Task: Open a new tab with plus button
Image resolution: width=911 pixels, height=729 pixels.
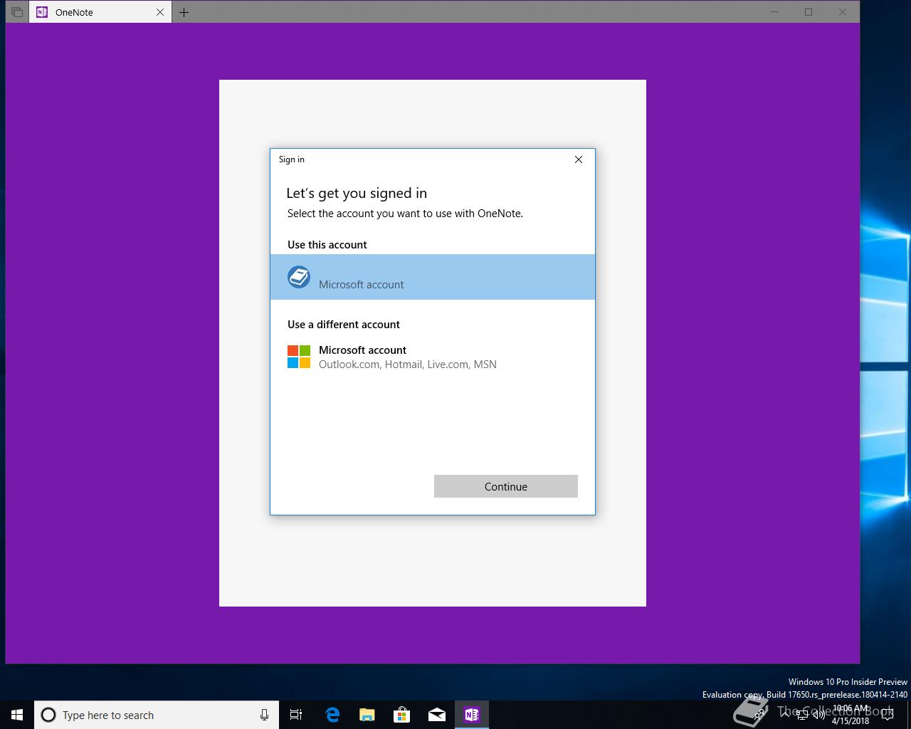Action: (184, 12)
